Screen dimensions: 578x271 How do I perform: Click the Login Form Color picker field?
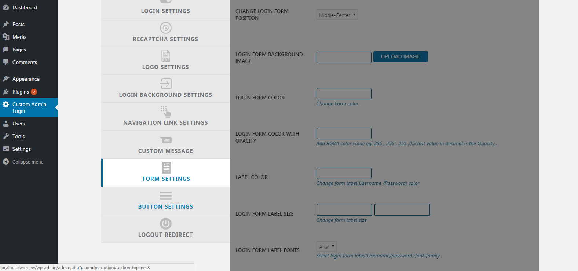(x=343, y=94)
